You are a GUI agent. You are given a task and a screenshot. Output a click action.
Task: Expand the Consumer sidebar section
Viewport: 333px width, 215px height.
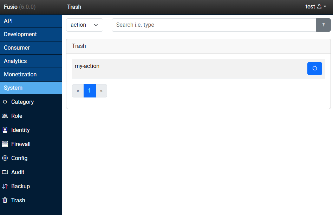(31, 48)
